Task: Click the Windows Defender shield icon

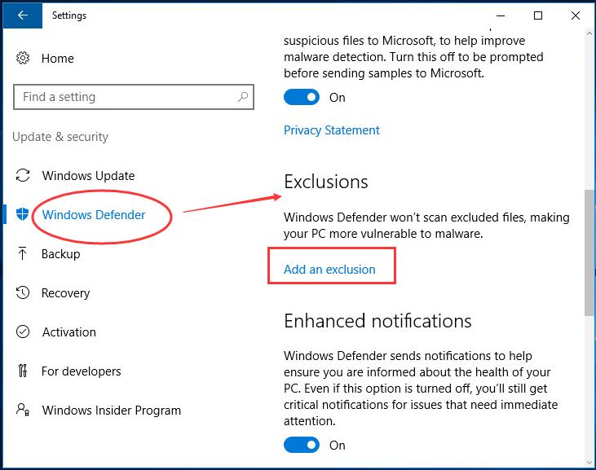Action: pyautogui.click(x=24, y=215)
